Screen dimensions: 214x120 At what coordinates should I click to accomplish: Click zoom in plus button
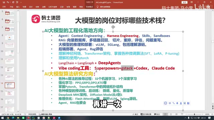pos(203,114)
